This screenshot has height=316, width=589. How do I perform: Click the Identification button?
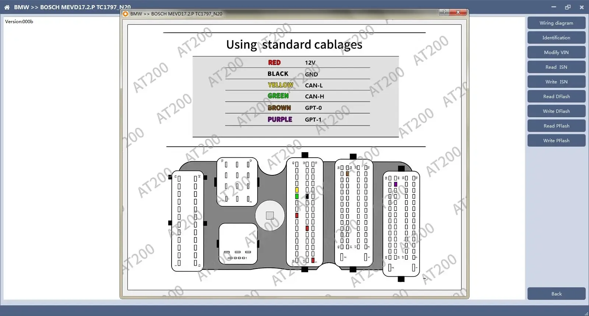[x=556, y=37]
